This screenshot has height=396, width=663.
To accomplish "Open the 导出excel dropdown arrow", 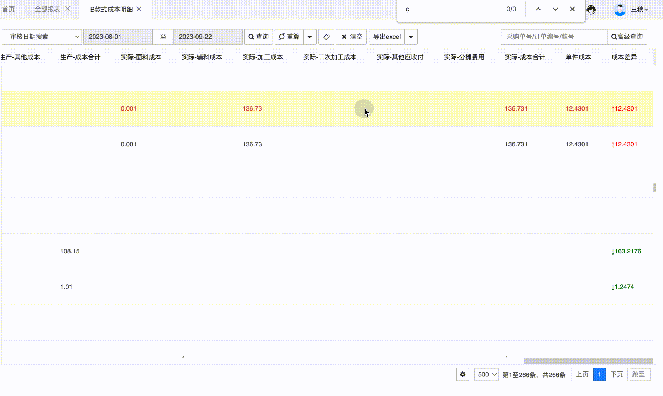I will [411, 37].
